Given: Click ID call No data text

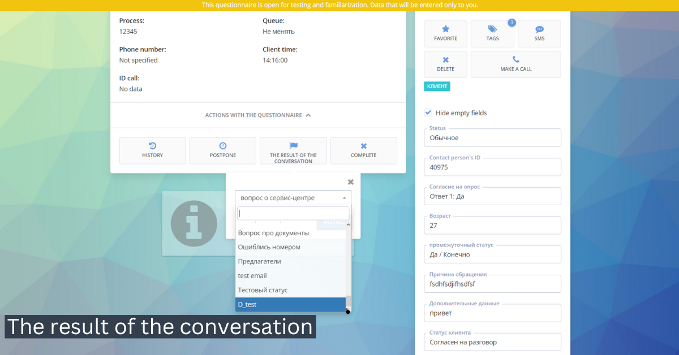Looking at the screenshot, I should [x=131, y=89].
